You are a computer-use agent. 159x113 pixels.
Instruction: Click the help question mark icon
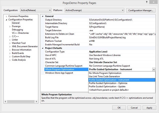point(147,2)
